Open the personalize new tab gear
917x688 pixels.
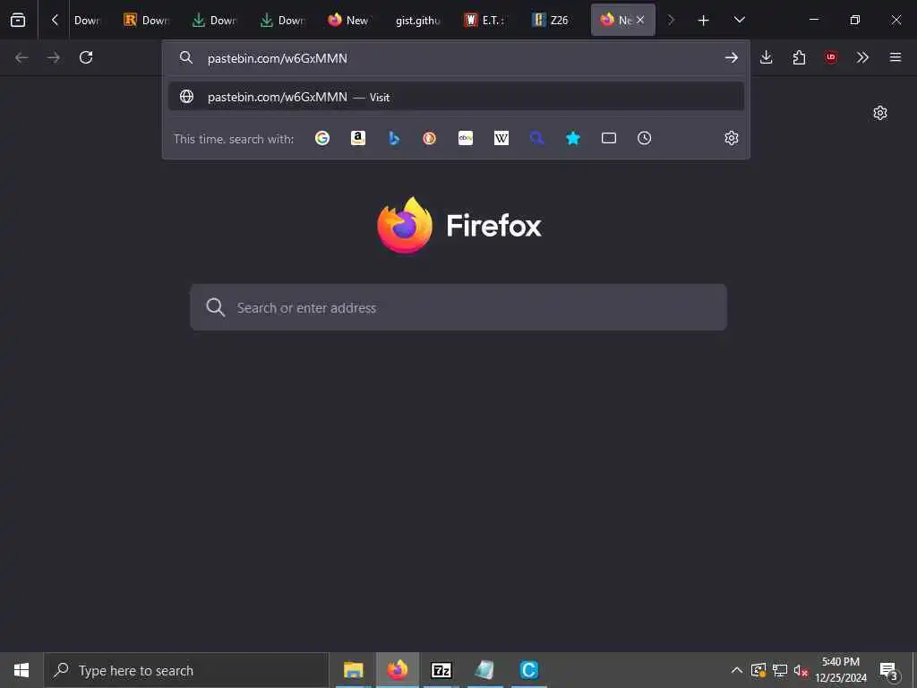(880, 113)
